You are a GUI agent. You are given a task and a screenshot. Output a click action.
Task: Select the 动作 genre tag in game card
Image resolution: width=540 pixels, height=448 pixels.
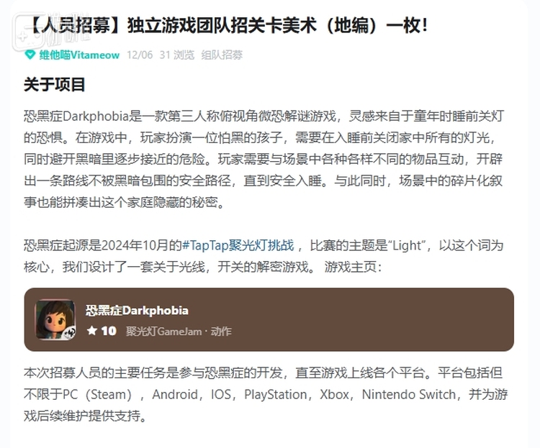[221, 332]
